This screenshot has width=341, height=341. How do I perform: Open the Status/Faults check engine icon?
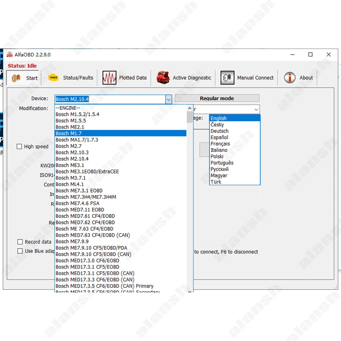[x=53, y=78]
